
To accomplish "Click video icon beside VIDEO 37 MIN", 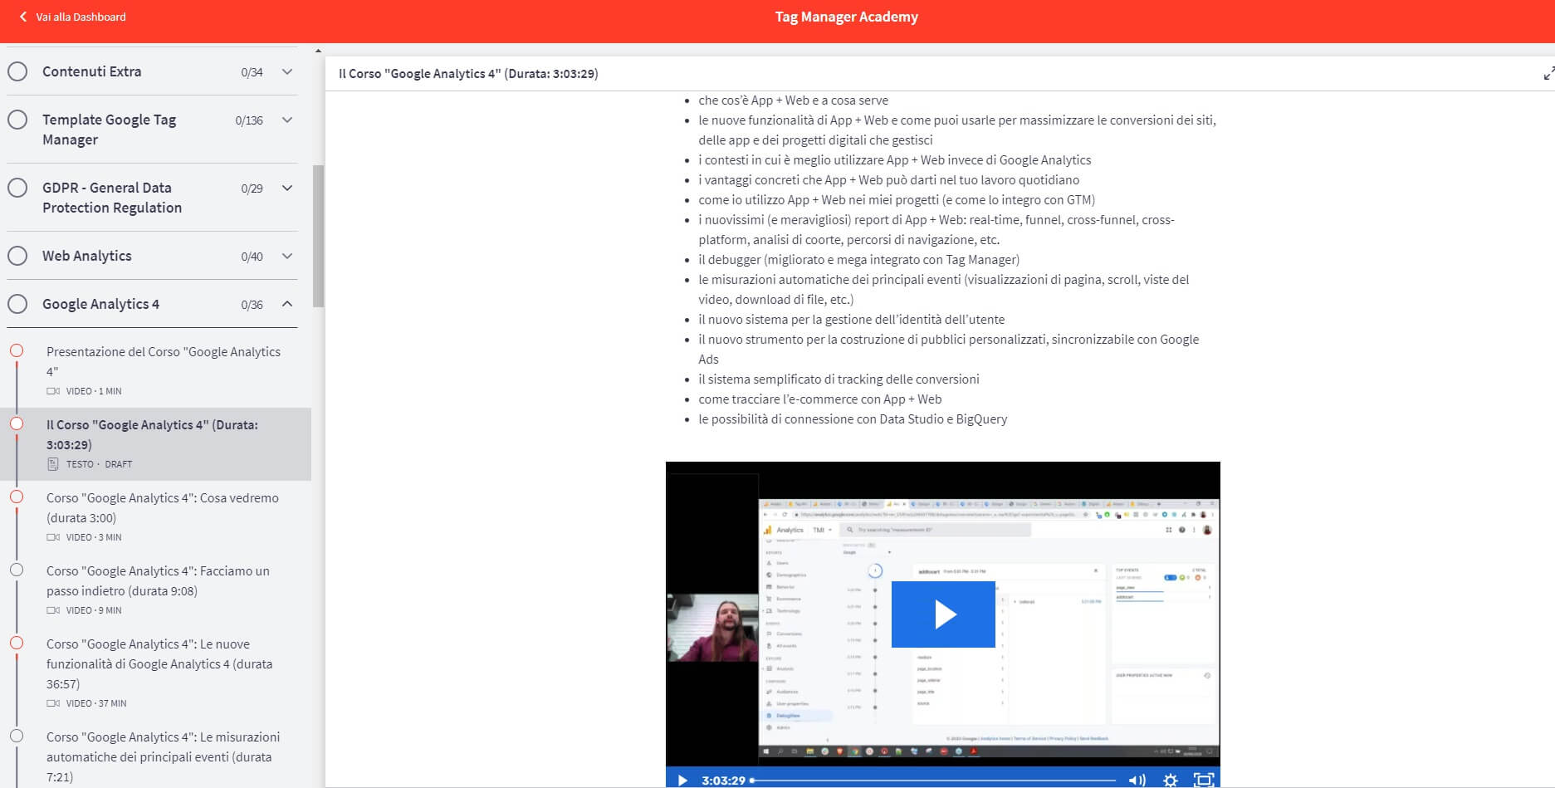I will 53,703.
